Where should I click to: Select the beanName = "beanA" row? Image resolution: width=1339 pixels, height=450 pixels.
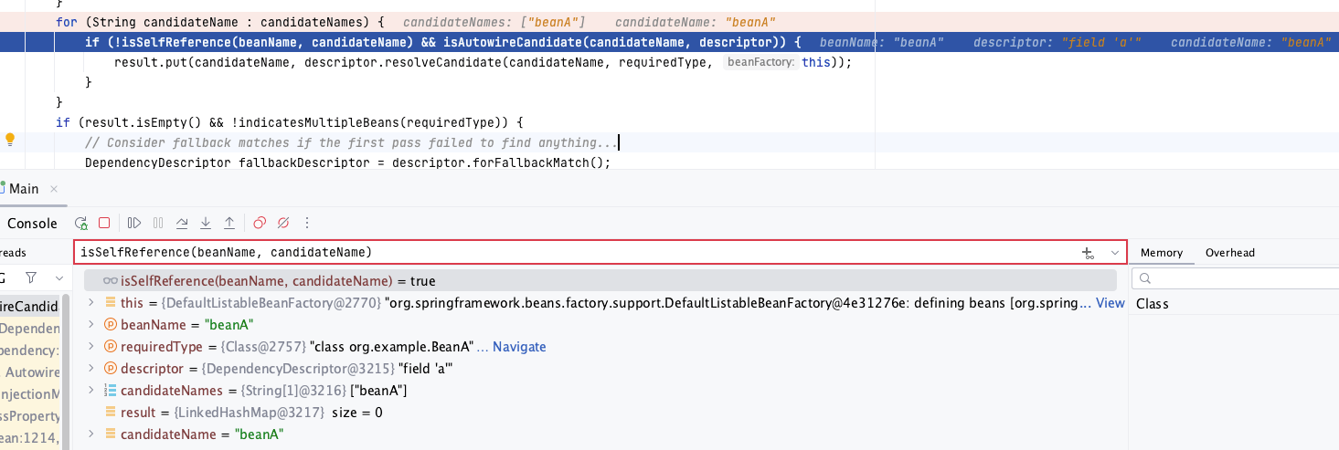pos(600,325)
